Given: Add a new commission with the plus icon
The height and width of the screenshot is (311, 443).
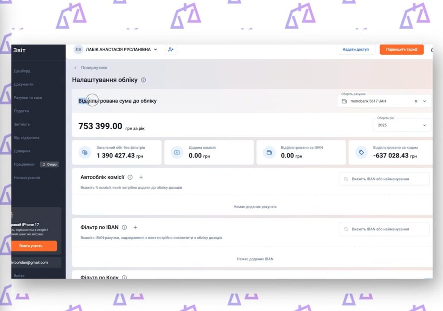Looking at the screenshot, I should [x=141, y=177].
